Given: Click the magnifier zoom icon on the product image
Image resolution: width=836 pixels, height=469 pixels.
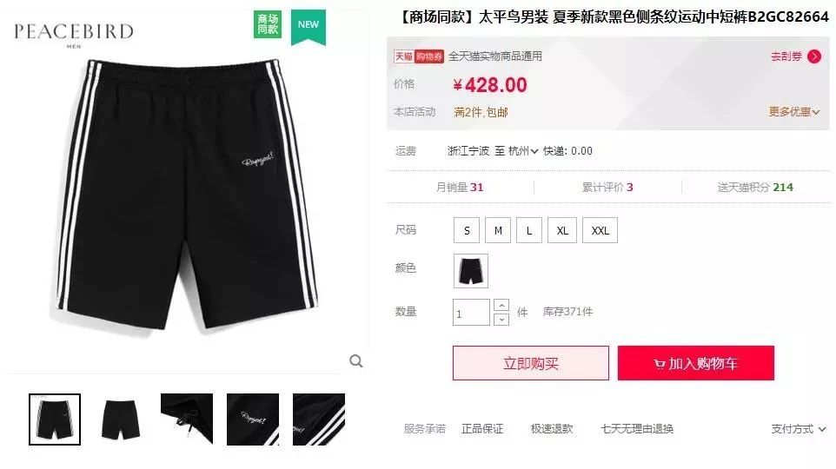Looking at the screenshot, I should (356, 361).
